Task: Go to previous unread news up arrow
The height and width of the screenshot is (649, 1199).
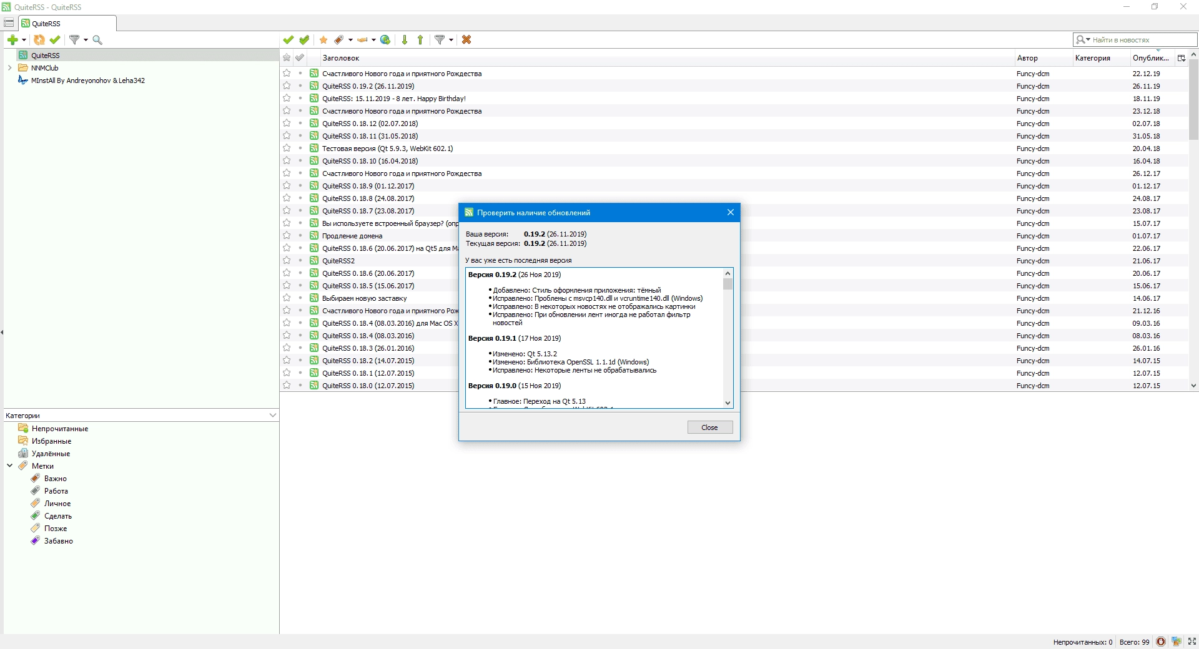Action: [420, 40]
